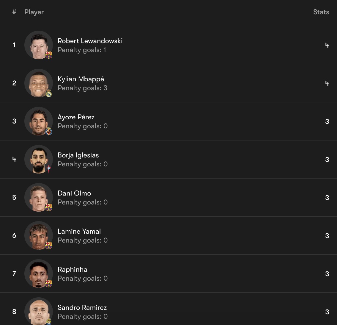Click Lamine Yamal's Barcelona club badge
Screen dimensions: 337x325
[x=49, y=246]
